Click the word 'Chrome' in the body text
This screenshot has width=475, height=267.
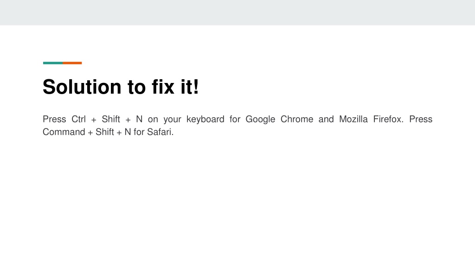(x=297, y=119)
